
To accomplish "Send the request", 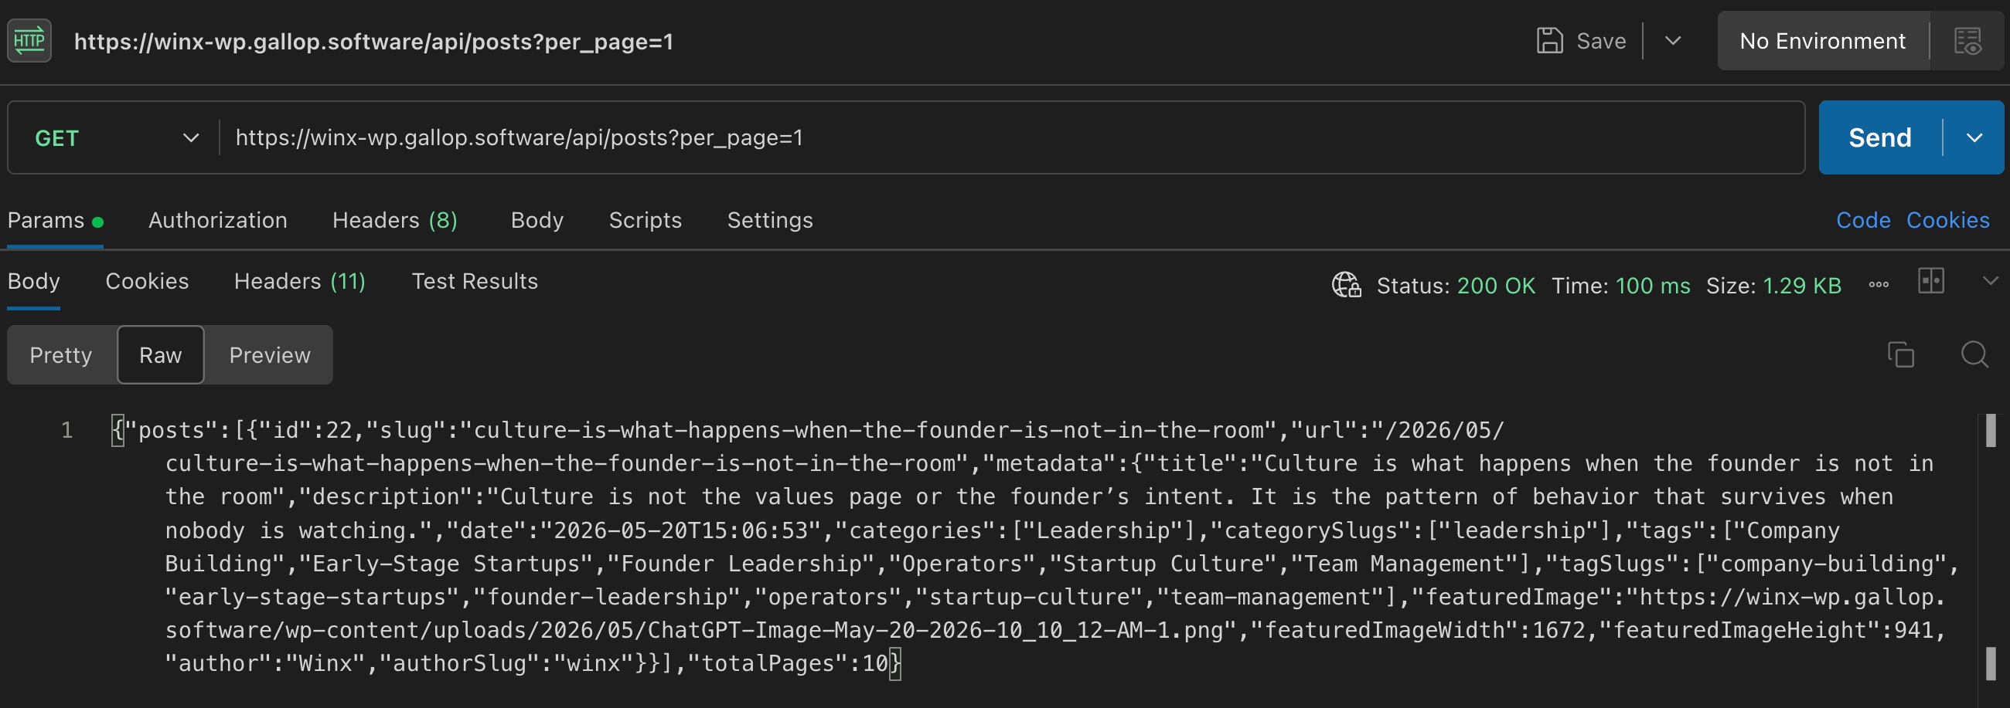I will (1879, 138).
